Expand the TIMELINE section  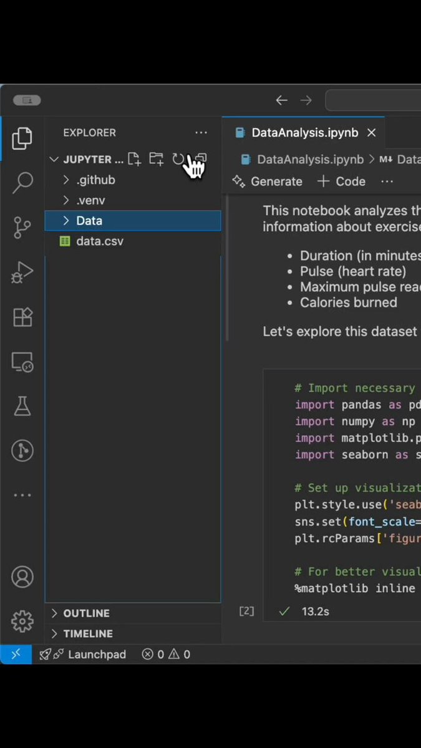click(x=132, y=633)
